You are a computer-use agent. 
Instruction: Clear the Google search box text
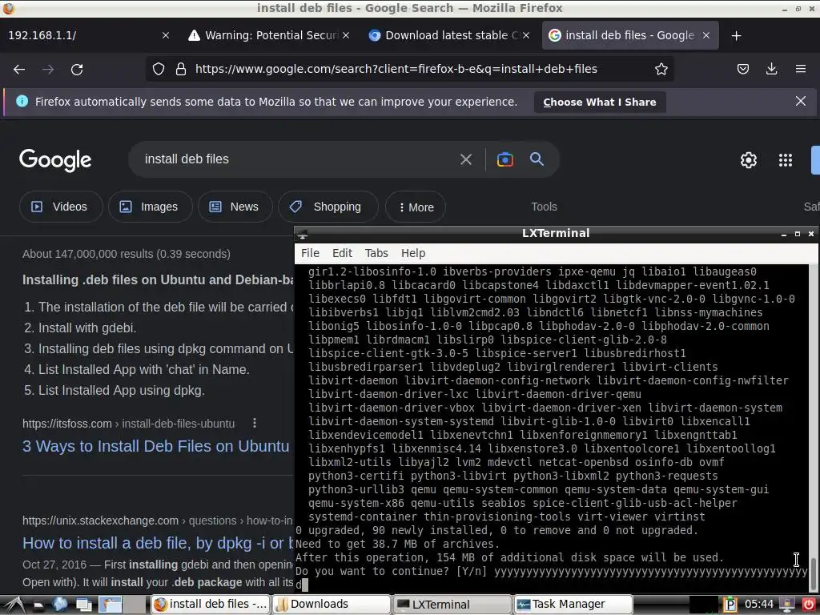465,159
